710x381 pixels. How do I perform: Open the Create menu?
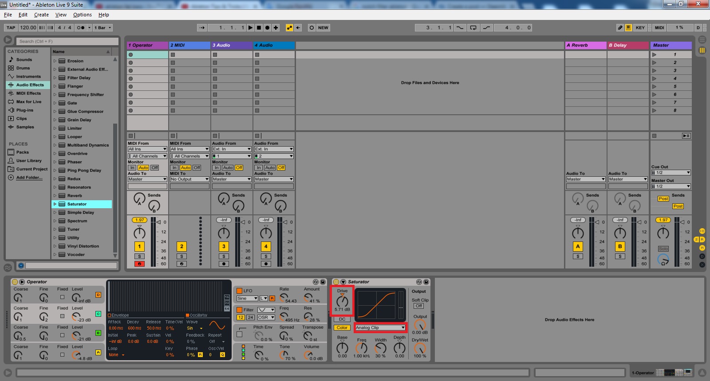tap(41, 15)
